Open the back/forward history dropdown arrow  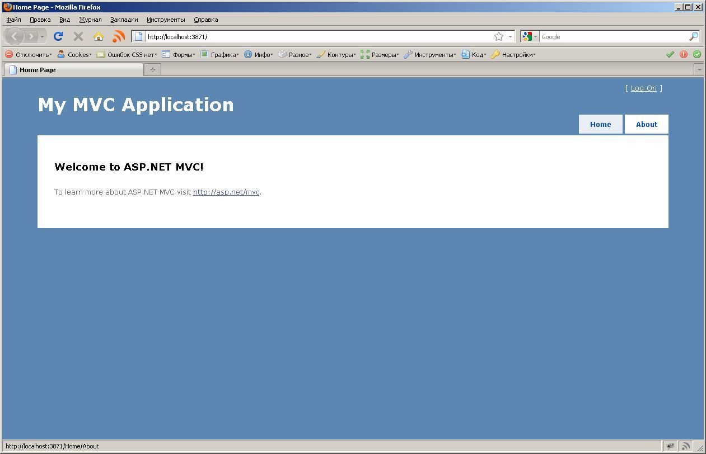click(x=43, y=37)
